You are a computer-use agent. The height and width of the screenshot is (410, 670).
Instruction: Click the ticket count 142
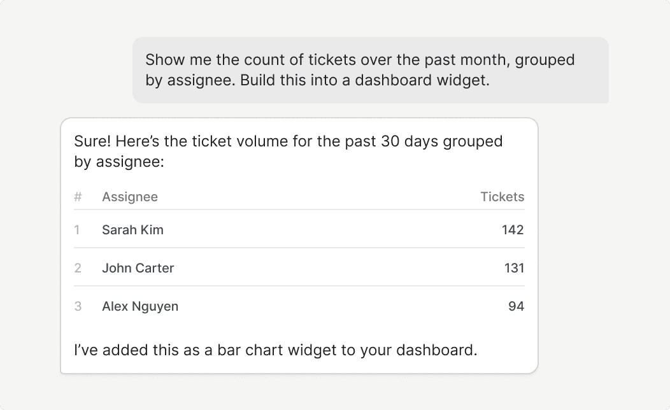point(512,230)
